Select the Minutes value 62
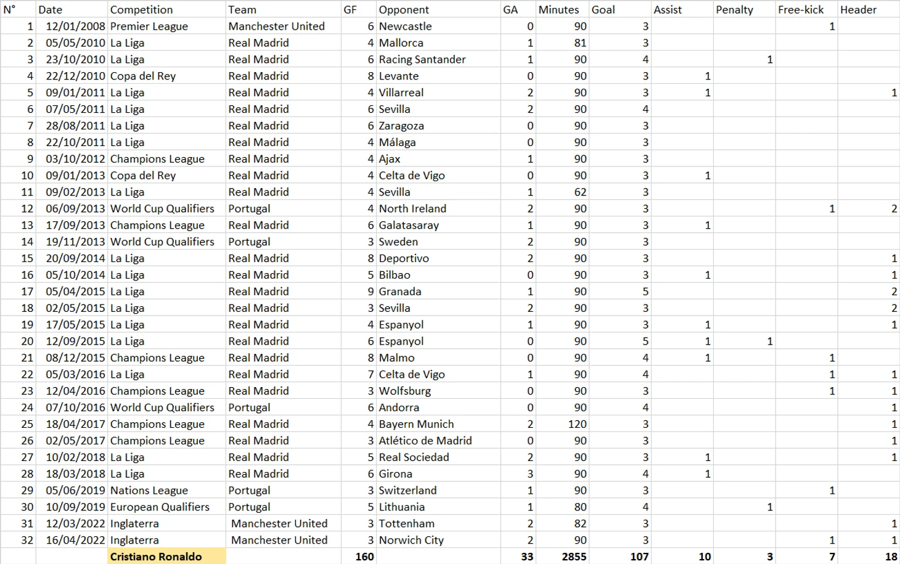 pyautogui.click(x=562, y=192)
